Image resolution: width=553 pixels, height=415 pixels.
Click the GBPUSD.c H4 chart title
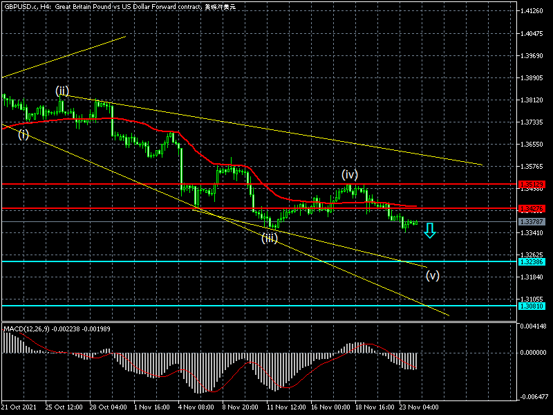coord(118,6)
